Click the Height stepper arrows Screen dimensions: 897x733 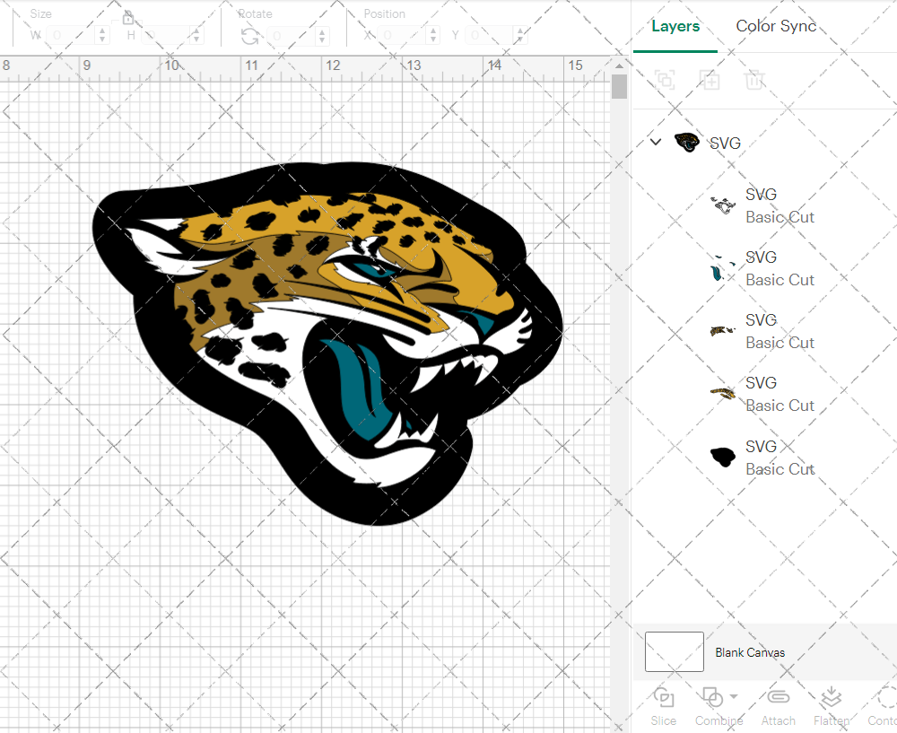point(196,36)
